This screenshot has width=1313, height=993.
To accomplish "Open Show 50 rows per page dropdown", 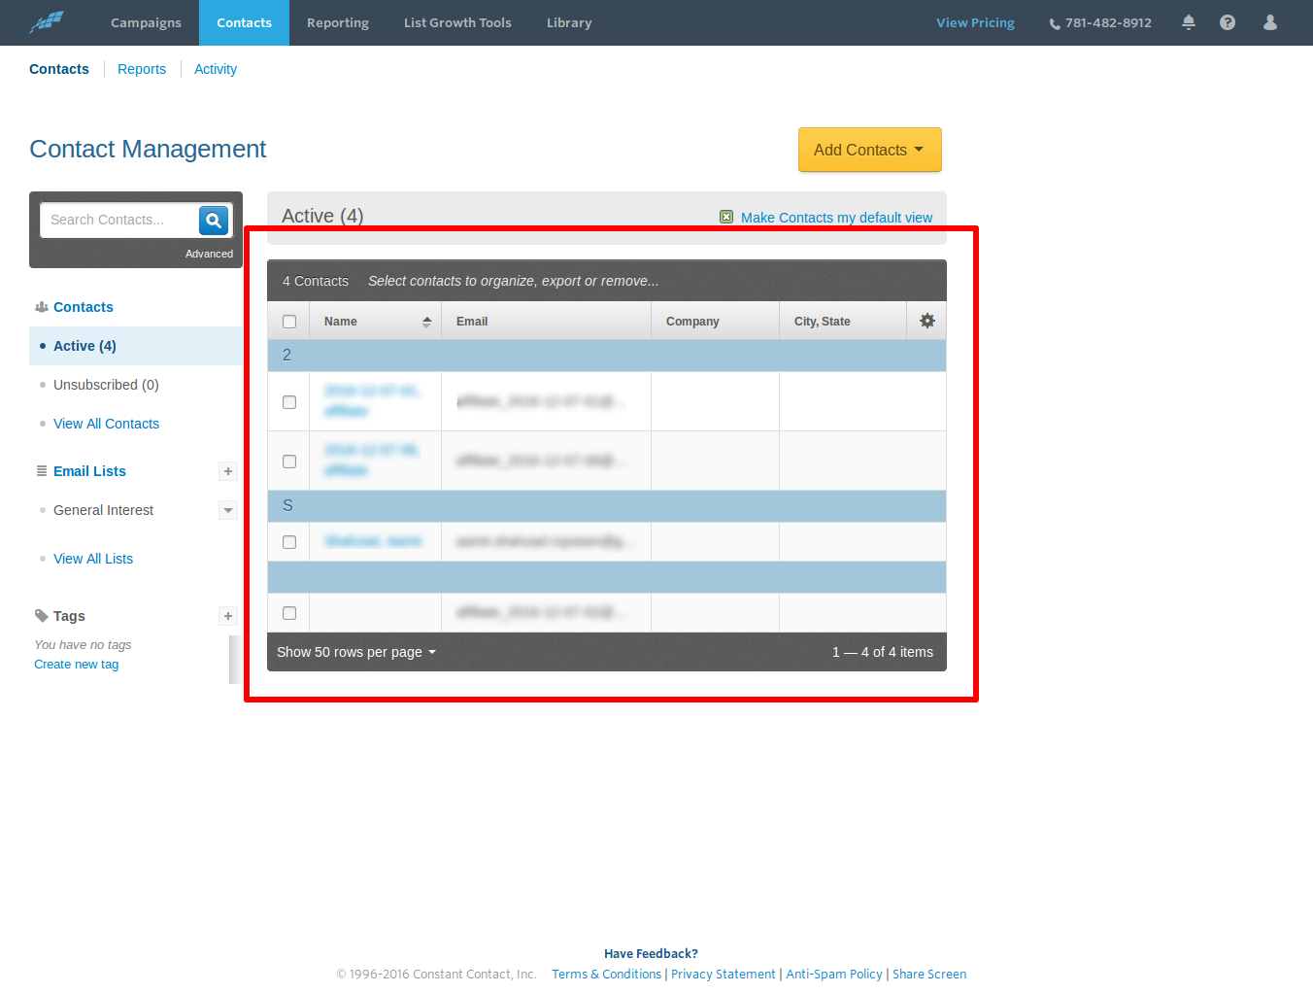I will pyautogui.click(x=355, y=652).
